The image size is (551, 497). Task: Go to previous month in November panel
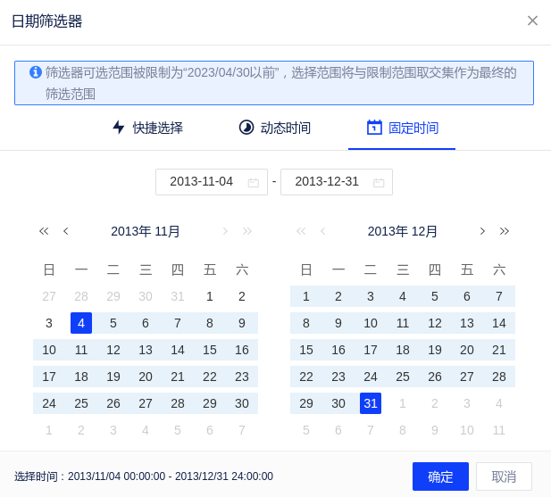(x=65, y=231)
